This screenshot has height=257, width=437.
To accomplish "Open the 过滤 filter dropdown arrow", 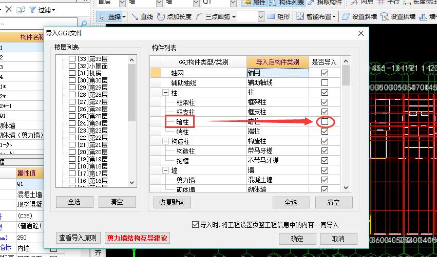I will pyautogui.click(x=53, y=10).
